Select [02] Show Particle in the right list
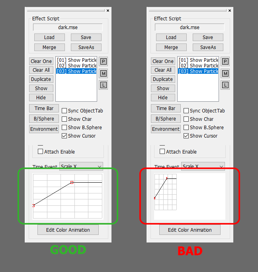 click(x=198, y=65)
